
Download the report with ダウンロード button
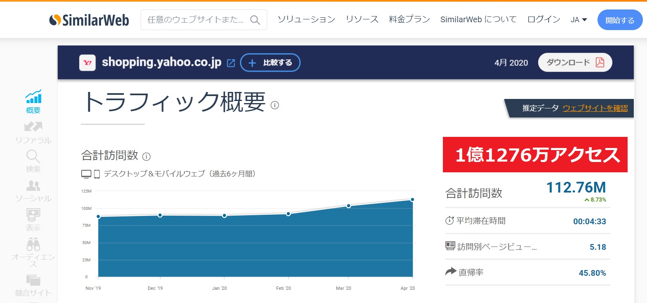(x=575, y=63)
